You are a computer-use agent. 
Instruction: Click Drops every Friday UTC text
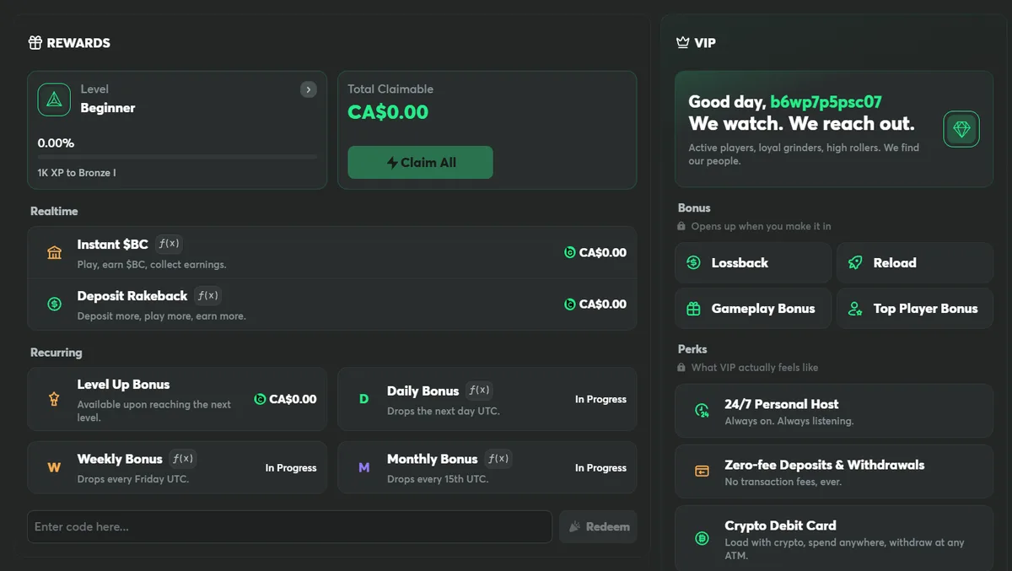point(132,479)
